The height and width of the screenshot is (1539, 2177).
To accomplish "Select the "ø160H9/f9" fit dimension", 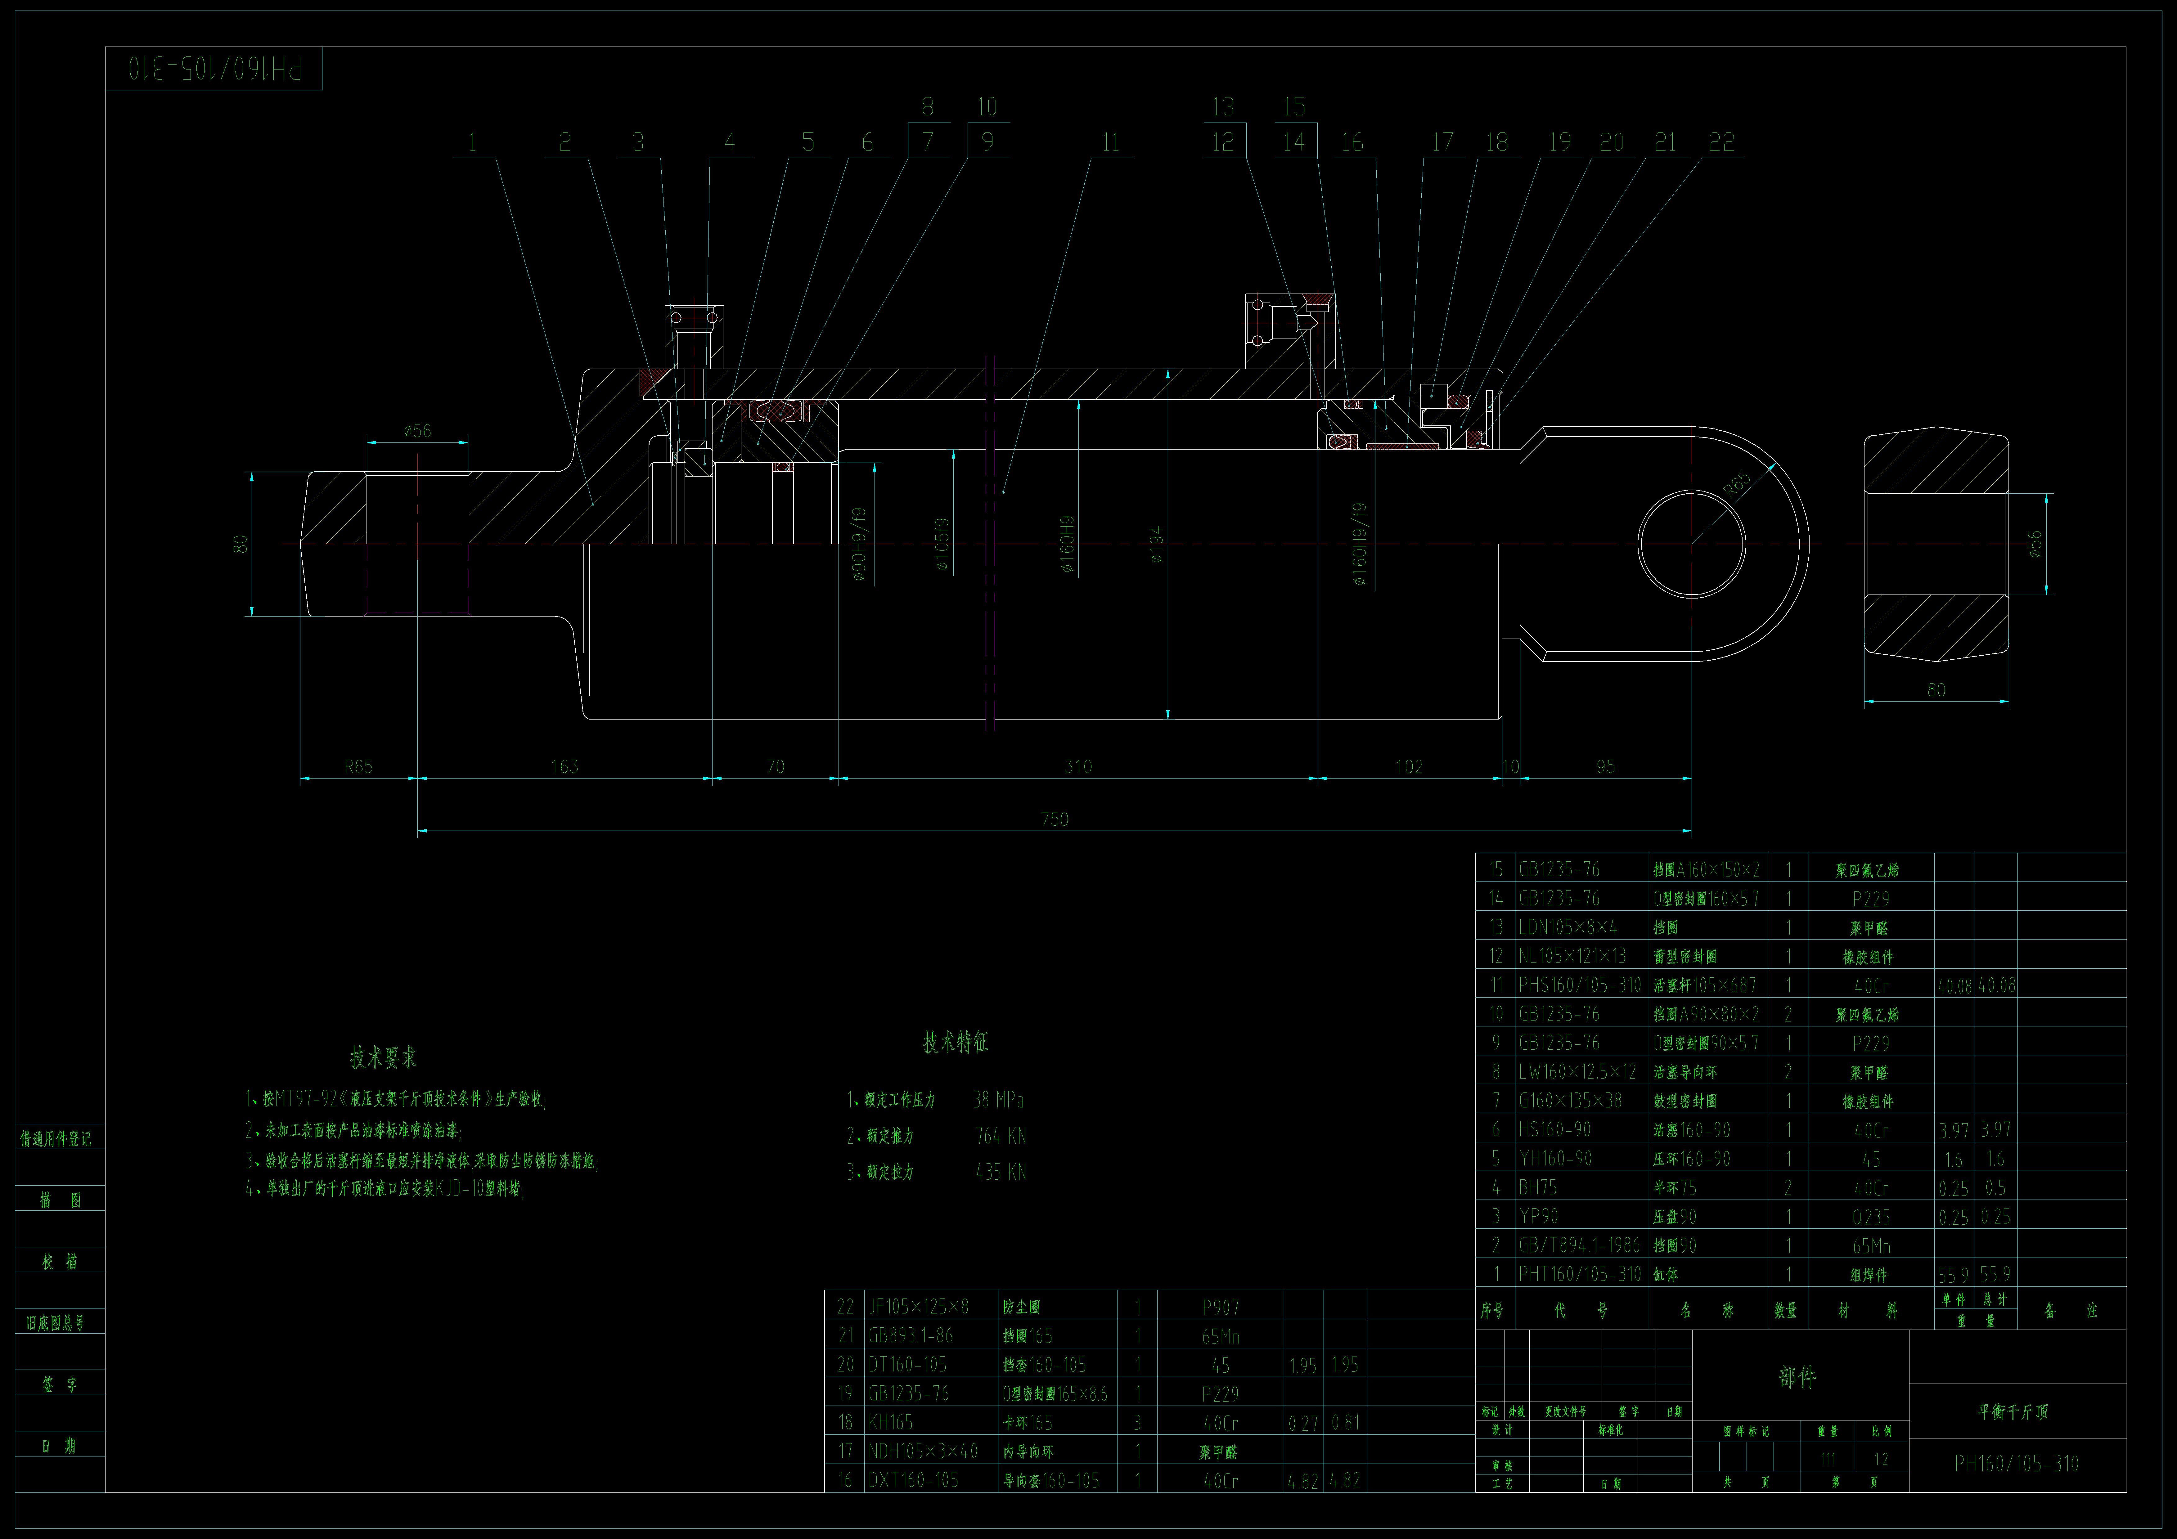I will click(1360, 544).
